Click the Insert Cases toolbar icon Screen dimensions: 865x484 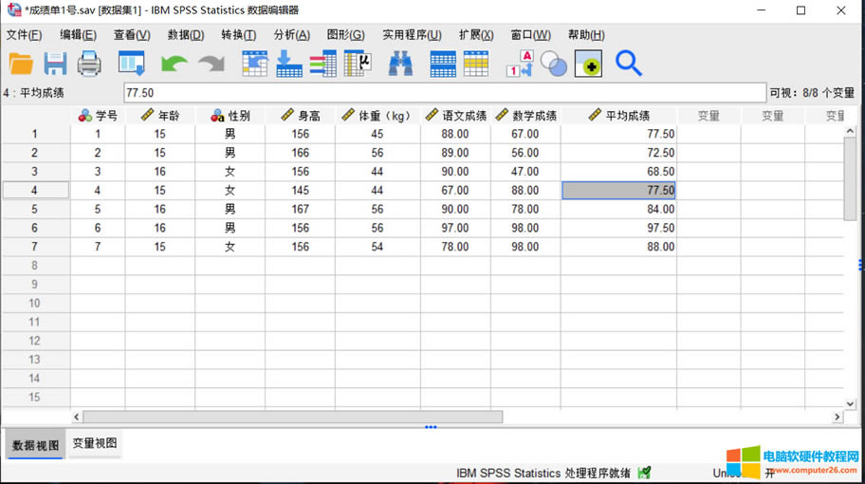click(443, 64)
